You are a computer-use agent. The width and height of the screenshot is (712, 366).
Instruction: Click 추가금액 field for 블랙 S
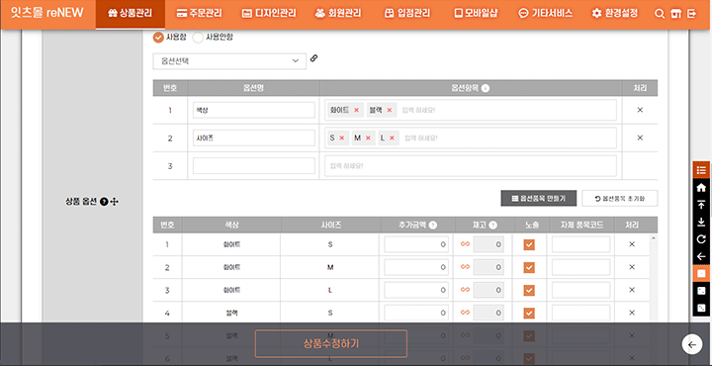[x=416, y=313]
